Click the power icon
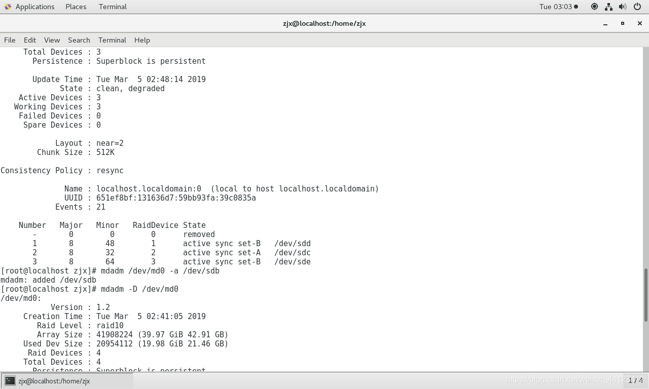The width and height of the screenshot is (649, 389). coord(637,7)
